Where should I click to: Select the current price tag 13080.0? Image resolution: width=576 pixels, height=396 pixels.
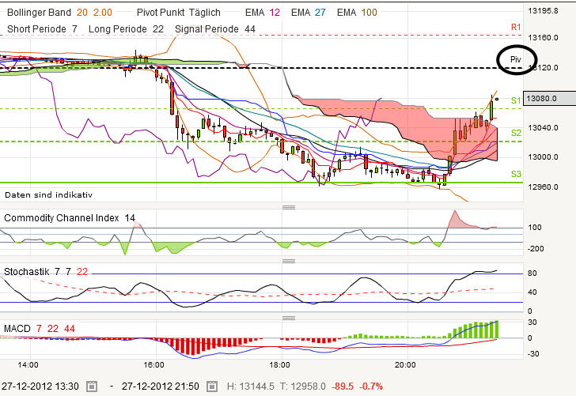(549, 98)
